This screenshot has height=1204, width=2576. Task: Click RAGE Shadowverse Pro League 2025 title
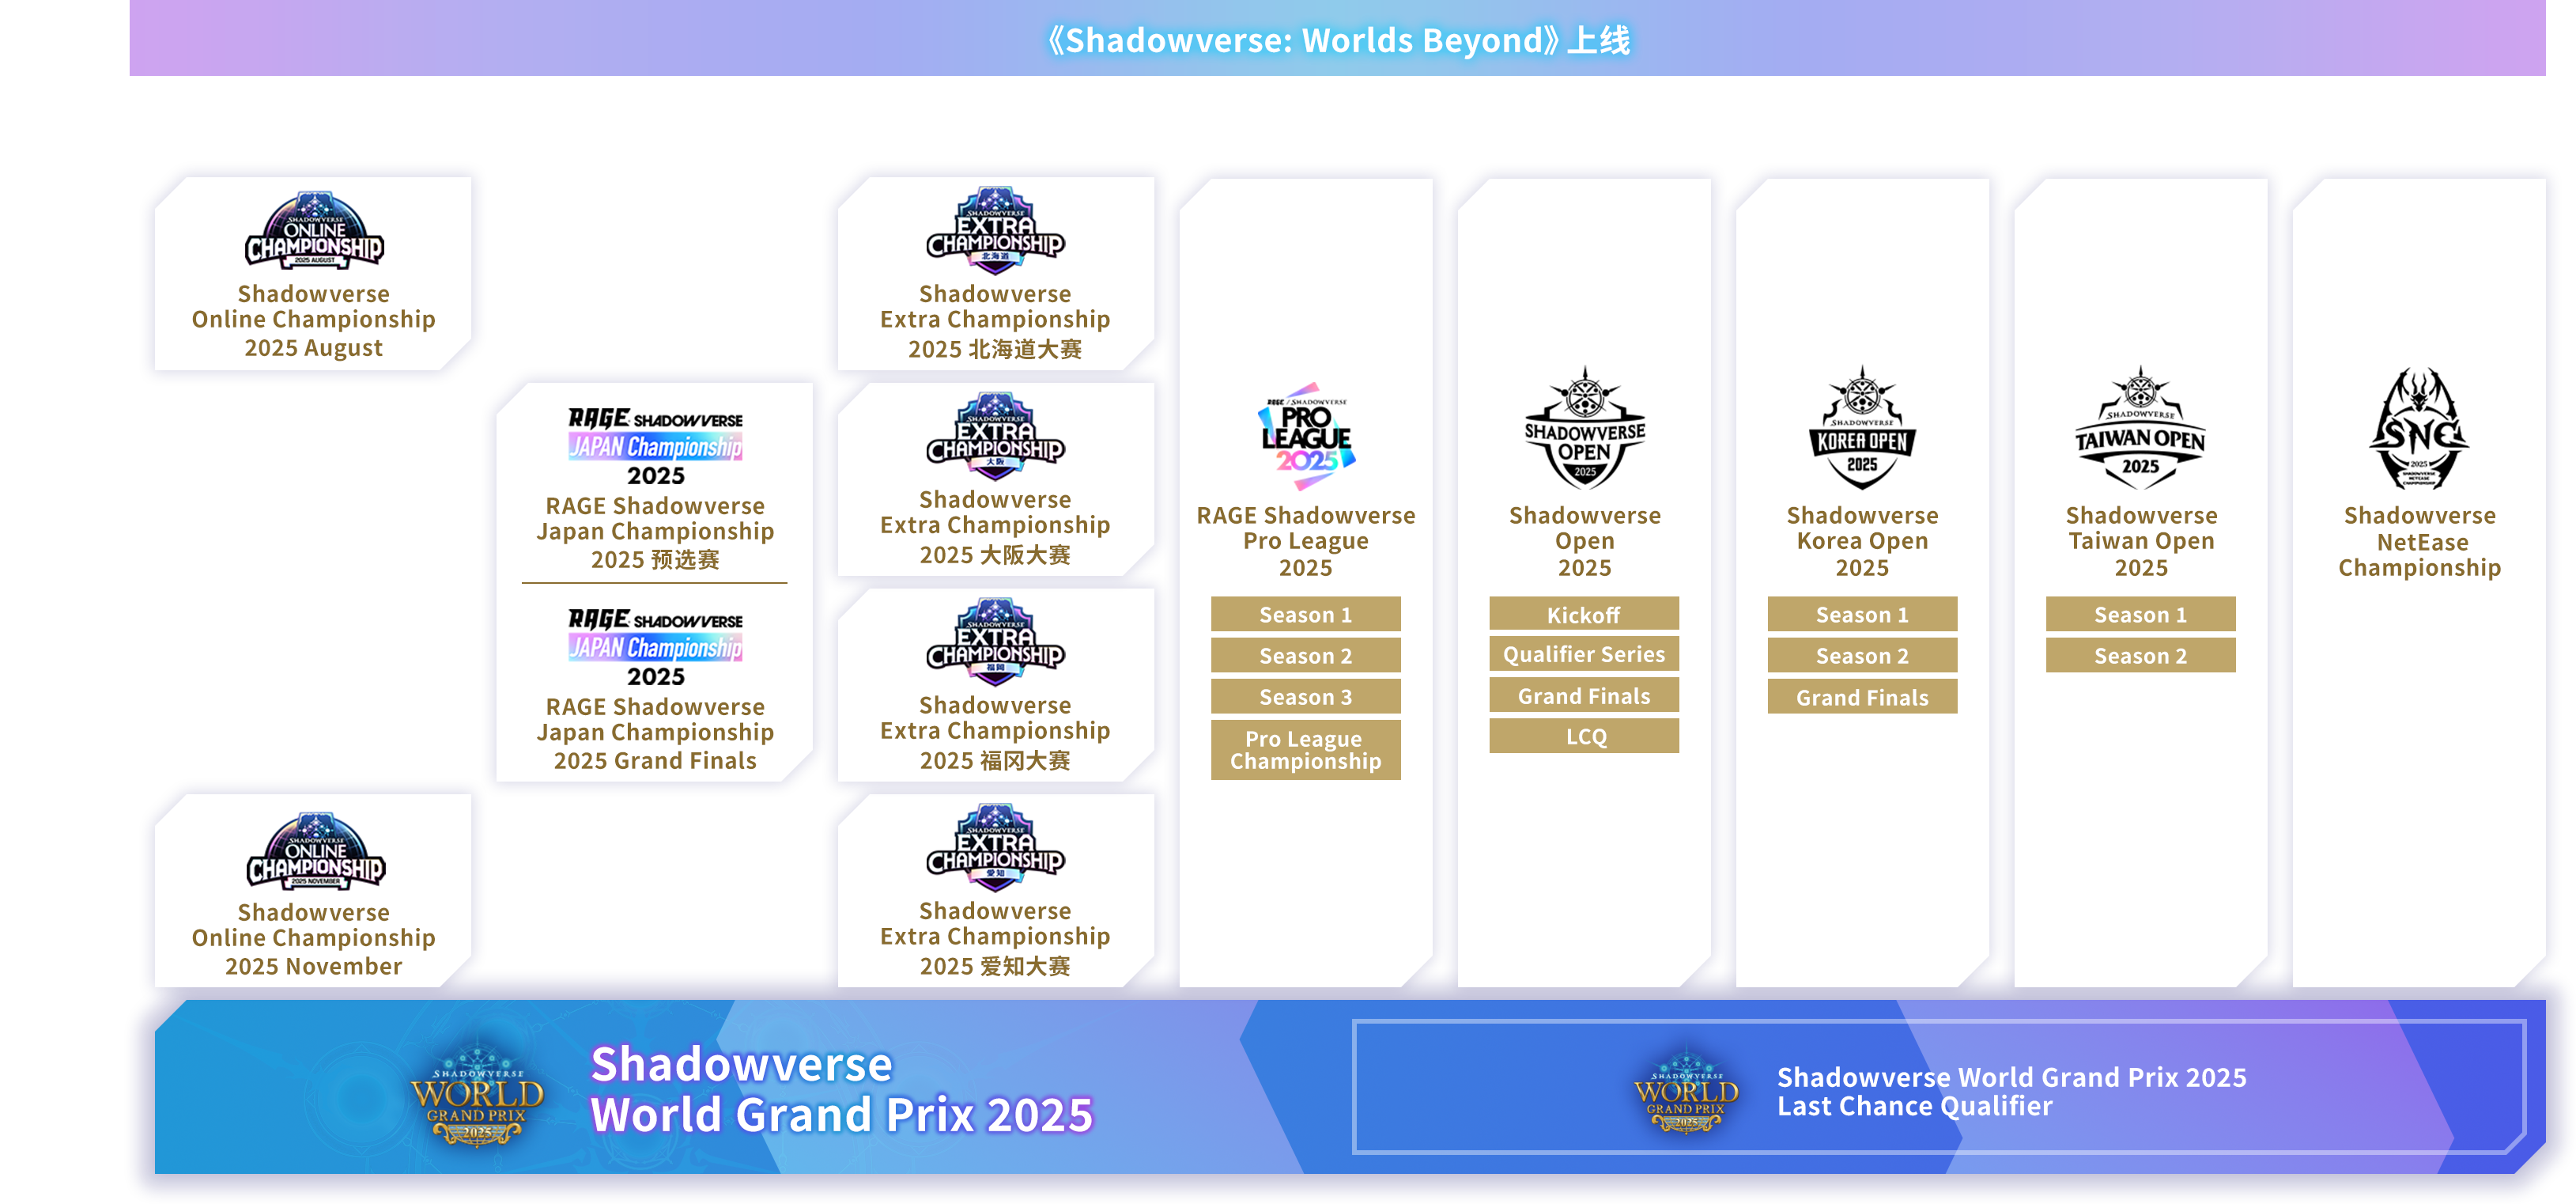[1306, 541]
